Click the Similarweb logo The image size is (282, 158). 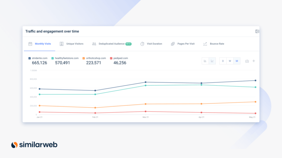pos(34,145)
